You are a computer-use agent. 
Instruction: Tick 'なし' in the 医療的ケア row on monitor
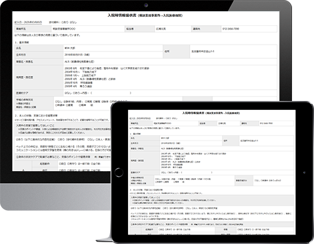click(x=68, y=93)
